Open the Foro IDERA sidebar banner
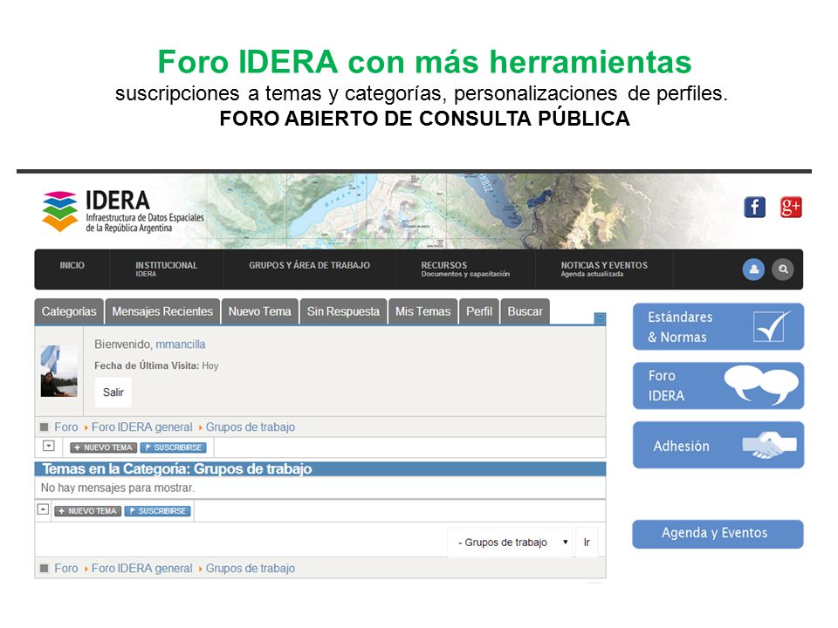 click(718, 386)
